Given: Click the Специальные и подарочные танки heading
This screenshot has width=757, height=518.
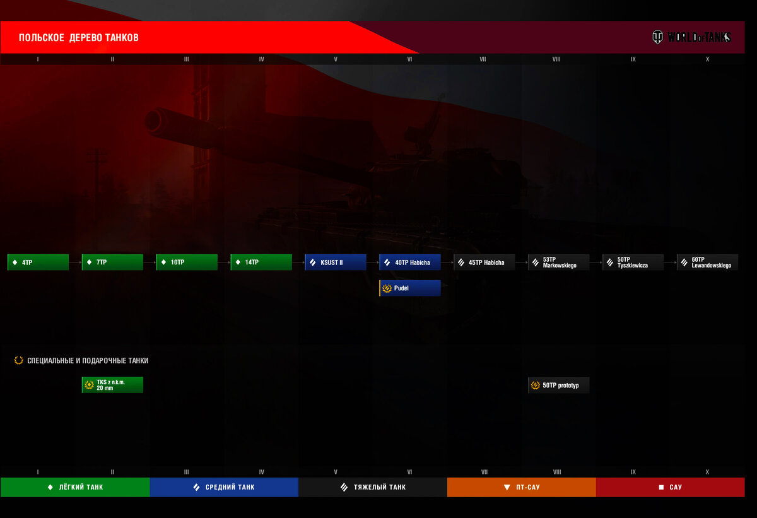Looking at the screenshot, I should point(88,361).
